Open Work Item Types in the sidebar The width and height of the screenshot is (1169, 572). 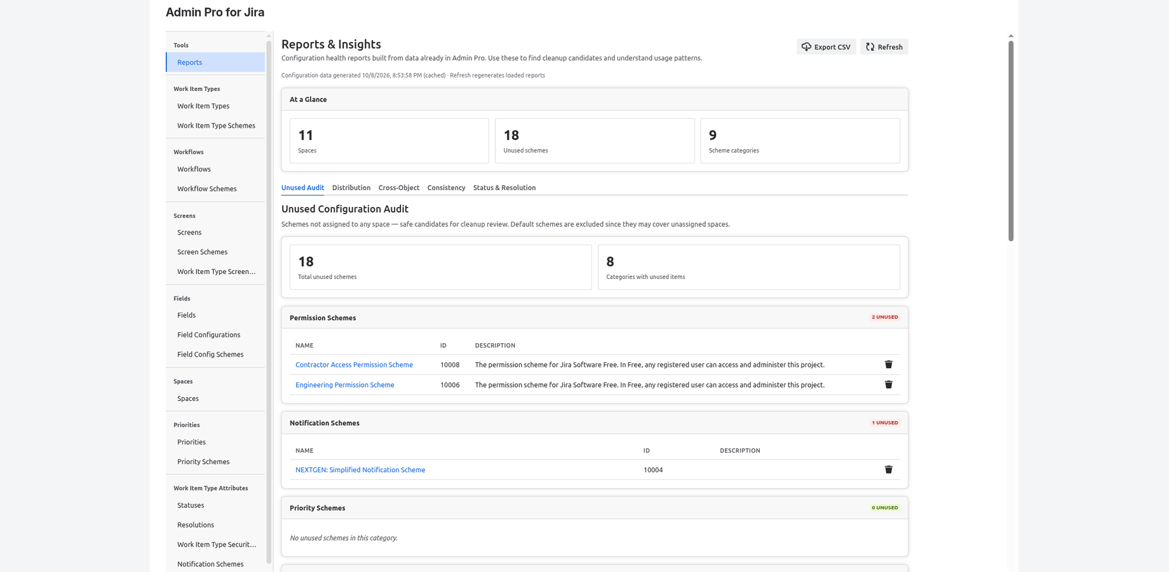pyautogui.click(x=216, y=106)
